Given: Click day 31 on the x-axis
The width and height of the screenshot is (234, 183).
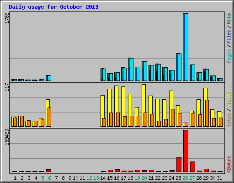Looking at the screenshot, I should pos(219,178).
